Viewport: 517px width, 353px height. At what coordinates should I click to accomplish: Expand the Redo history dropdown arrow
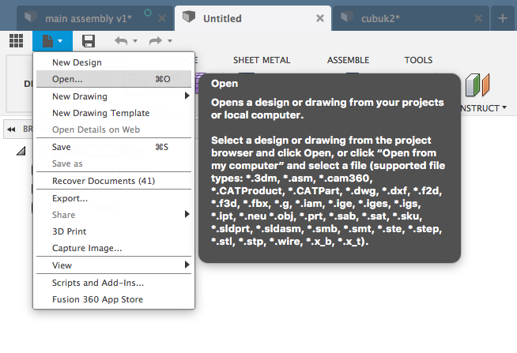tap(169, 41)
